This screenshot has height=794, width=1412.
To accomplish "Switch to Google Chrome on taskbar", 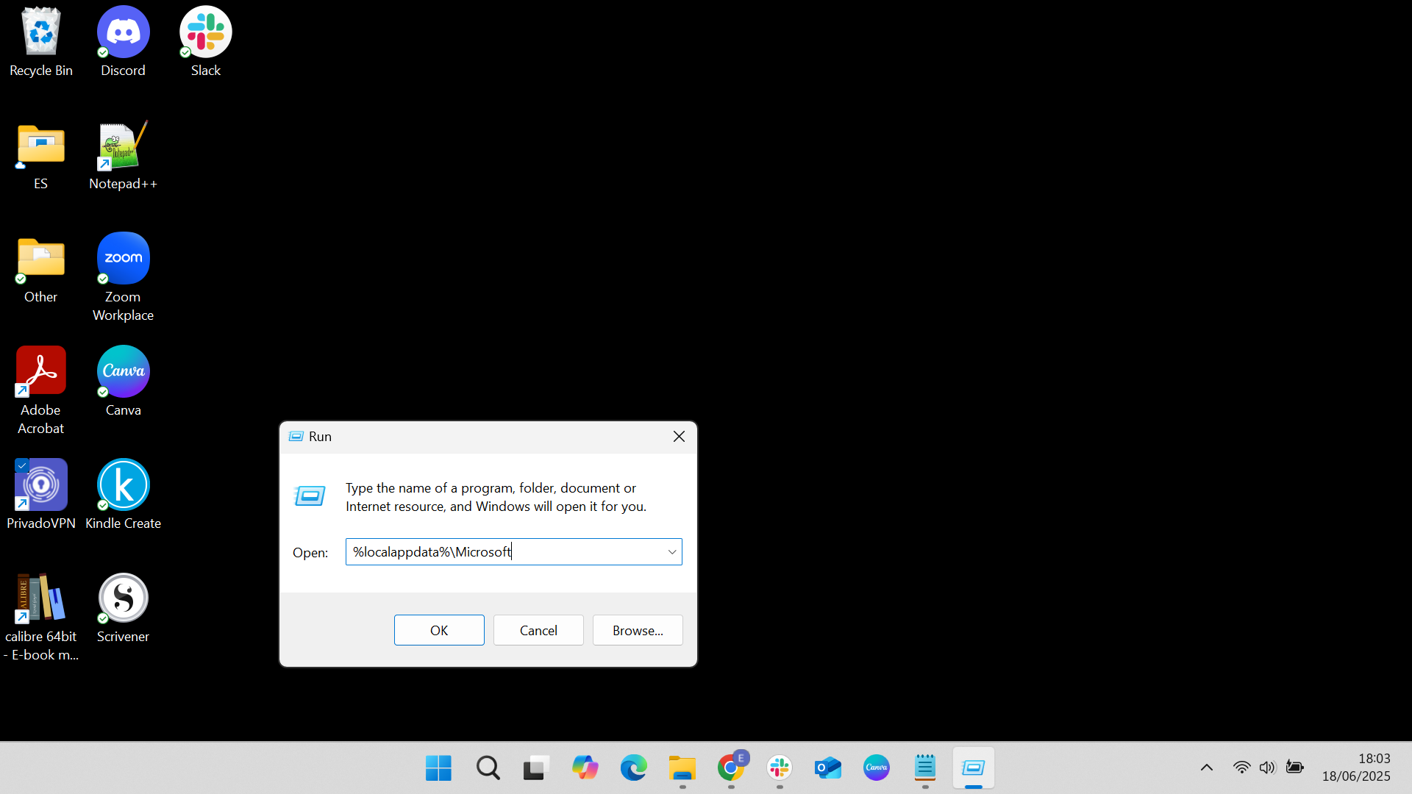I will point(731,768).
